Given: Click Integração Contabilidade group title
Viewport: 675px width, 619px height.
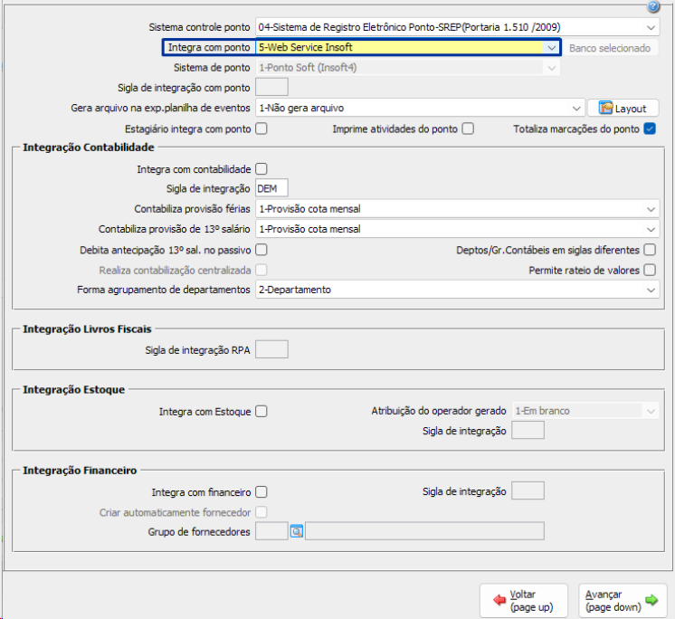Looking at the screenshot, I should click(x=89, y=148).
